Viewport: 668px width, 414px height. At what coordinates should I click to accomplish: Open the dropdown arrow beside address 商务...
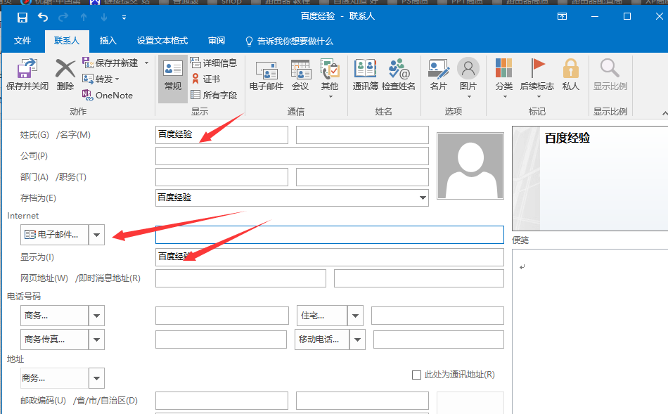click(x=97, y=378)
